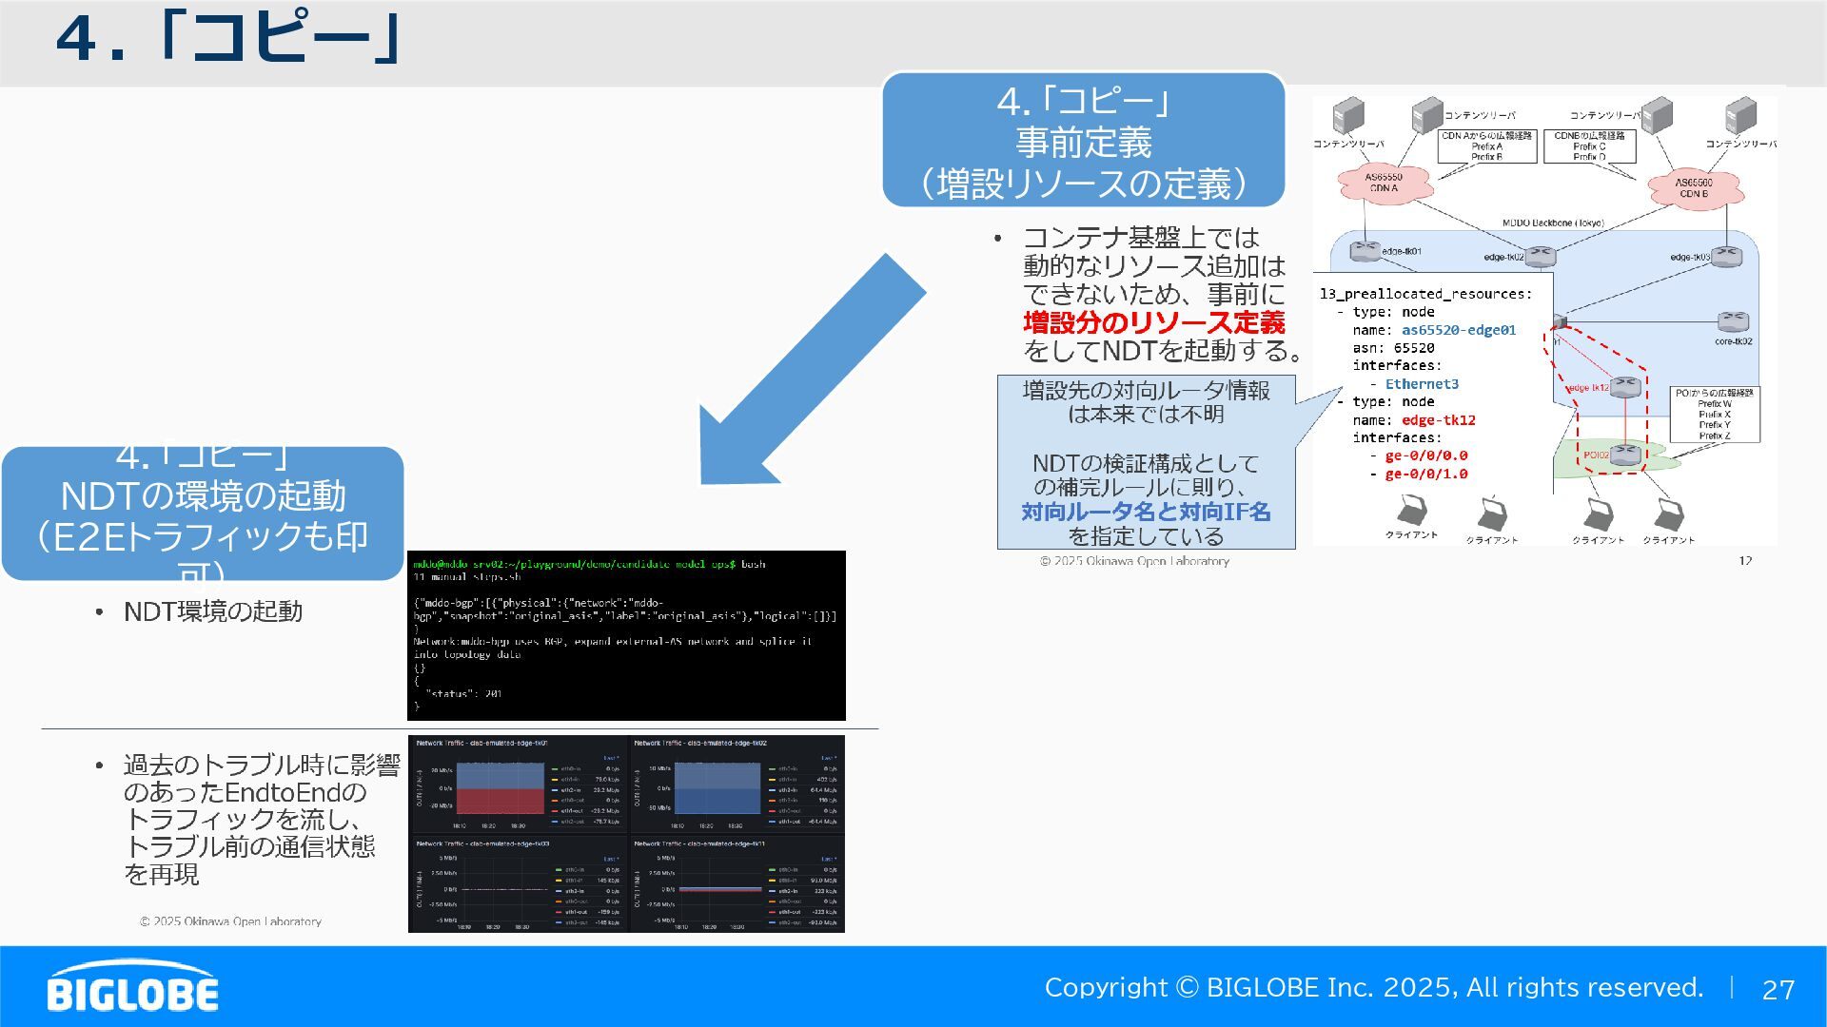Click the AS65500 CDN B cloud
This screenshot has width=1827, height=1027.
(x=1694, y=187)
